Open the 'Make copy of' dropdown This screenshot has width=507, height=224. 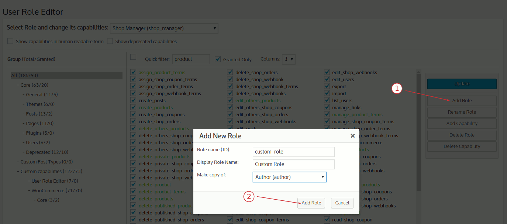coord(289,177)
